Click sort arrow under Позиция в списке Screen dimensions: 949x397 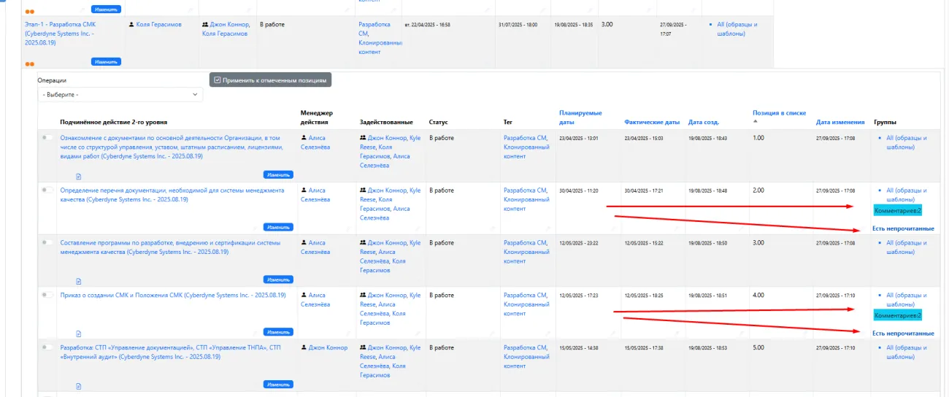pyautogui.click(x=756, y=123)
